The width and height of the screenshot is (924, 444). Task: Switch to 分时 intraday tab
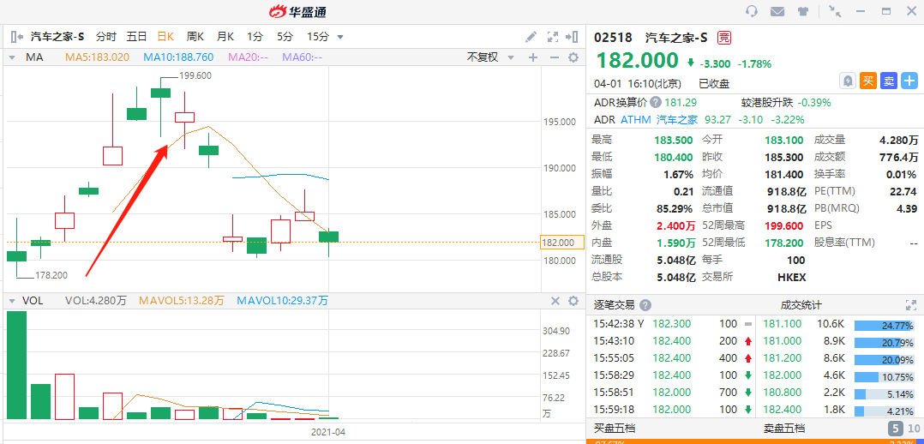point(106,37)
